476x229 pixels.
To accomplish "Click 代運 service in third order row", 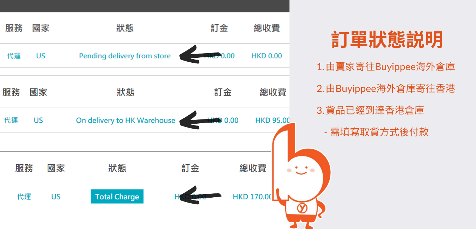I will (x=24, y=197).
